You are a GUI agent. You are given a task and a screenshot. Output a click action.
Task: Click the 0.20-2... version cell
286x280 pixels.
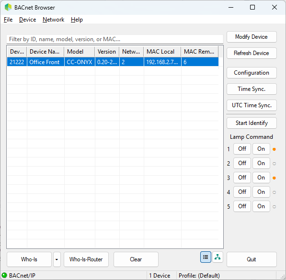click(107, 62)
